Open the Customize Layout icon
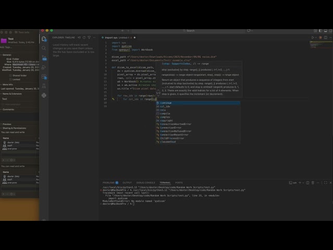 pos(315,31)
